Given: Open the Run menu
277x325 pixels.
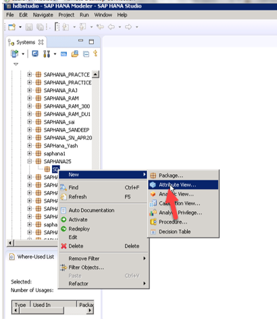Looking at the screenshot, I should (x=84, y=15).
